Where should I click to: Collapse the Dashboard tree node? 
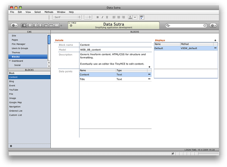[10, 61]
